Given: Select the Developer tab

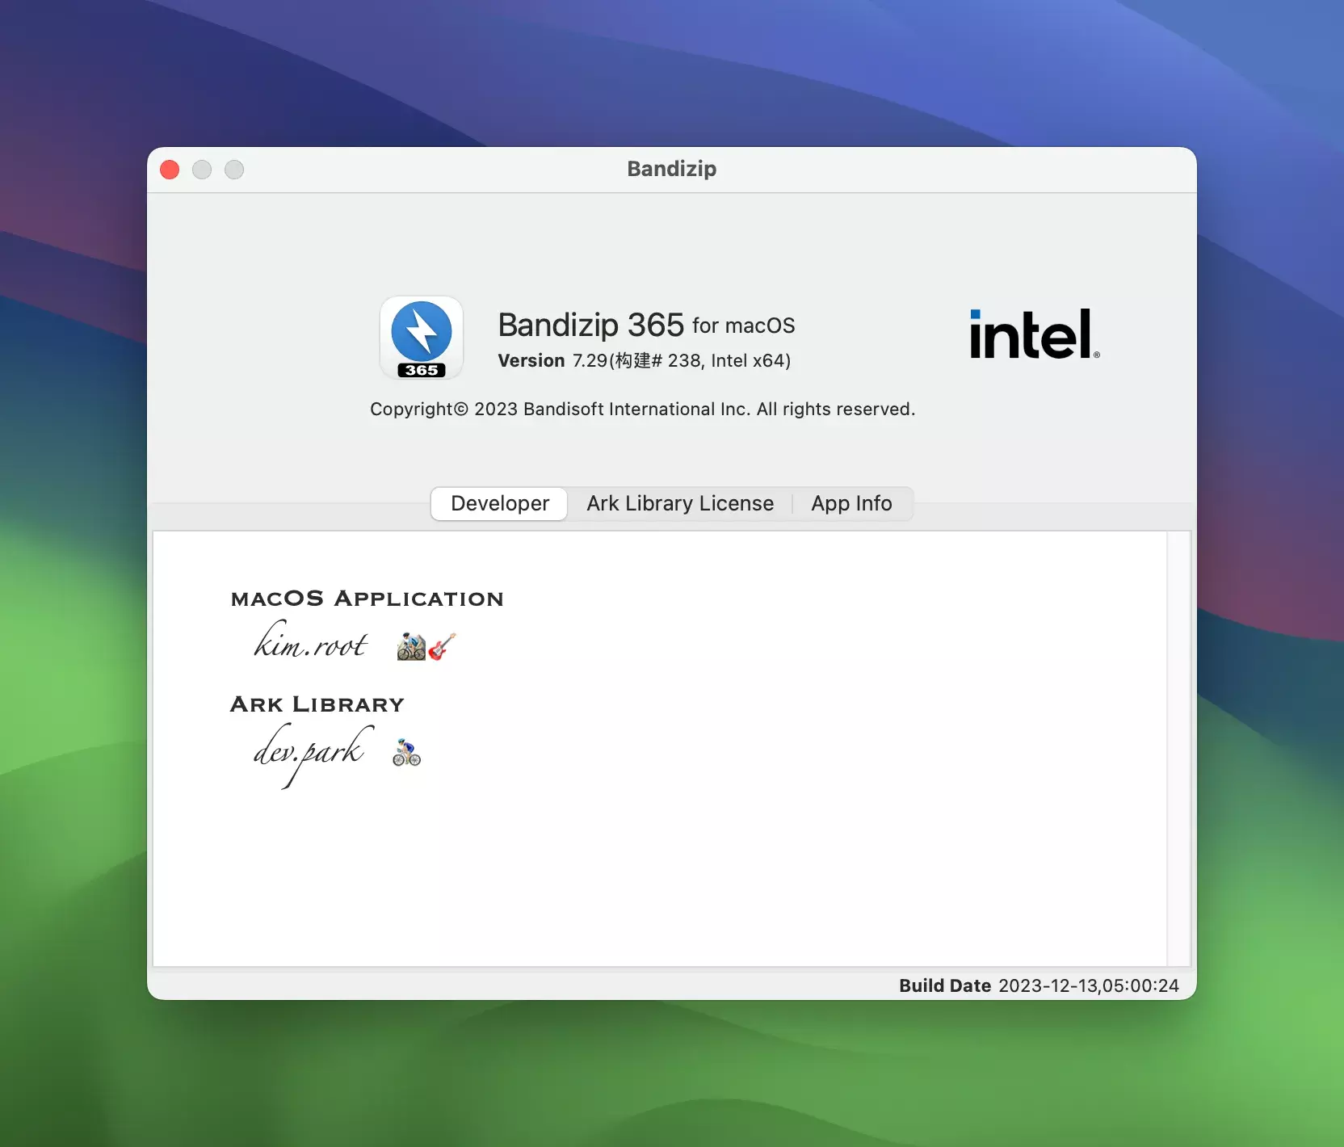Looking at the screenshot, I should pyautogui.click(x=500, y=503).
